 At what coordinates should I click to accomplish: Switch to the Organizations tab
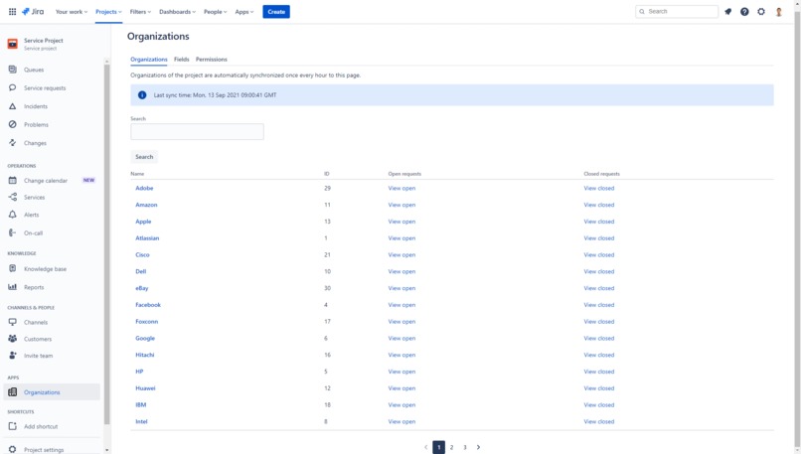tap(149, 60)
